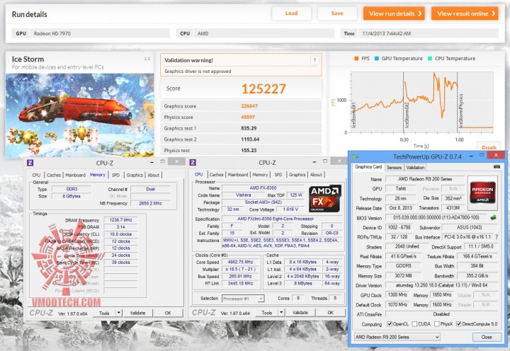
Task: Toggle the DirectCompute 5.0 checkbox
Action: [x=458, y=324]
